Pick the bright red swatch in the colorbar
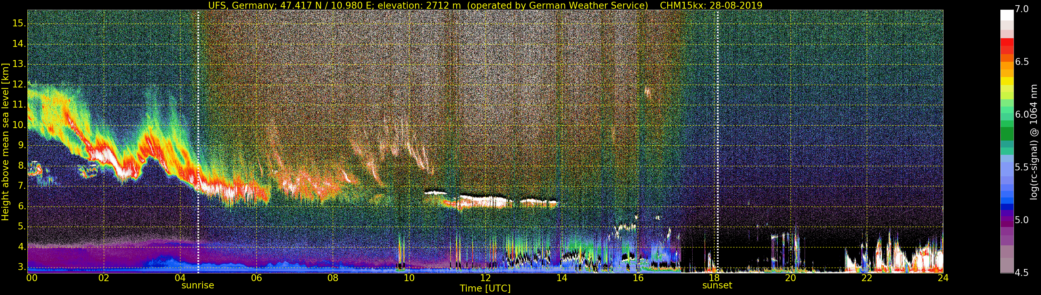 (1007, 42)
